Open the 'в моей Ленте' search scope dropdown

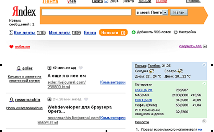click(152, 12)
